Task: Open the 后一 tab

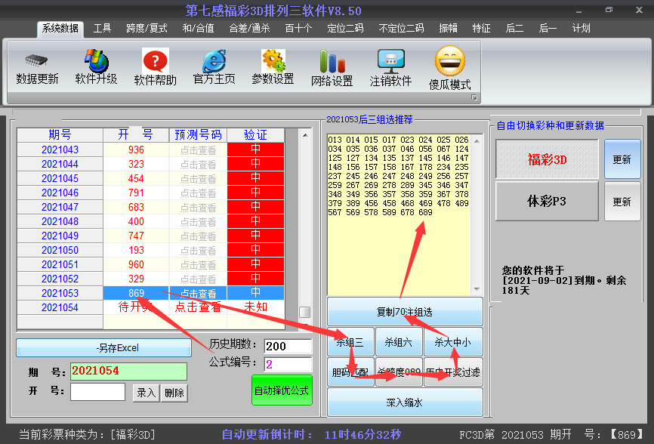Action: point(548,29)
